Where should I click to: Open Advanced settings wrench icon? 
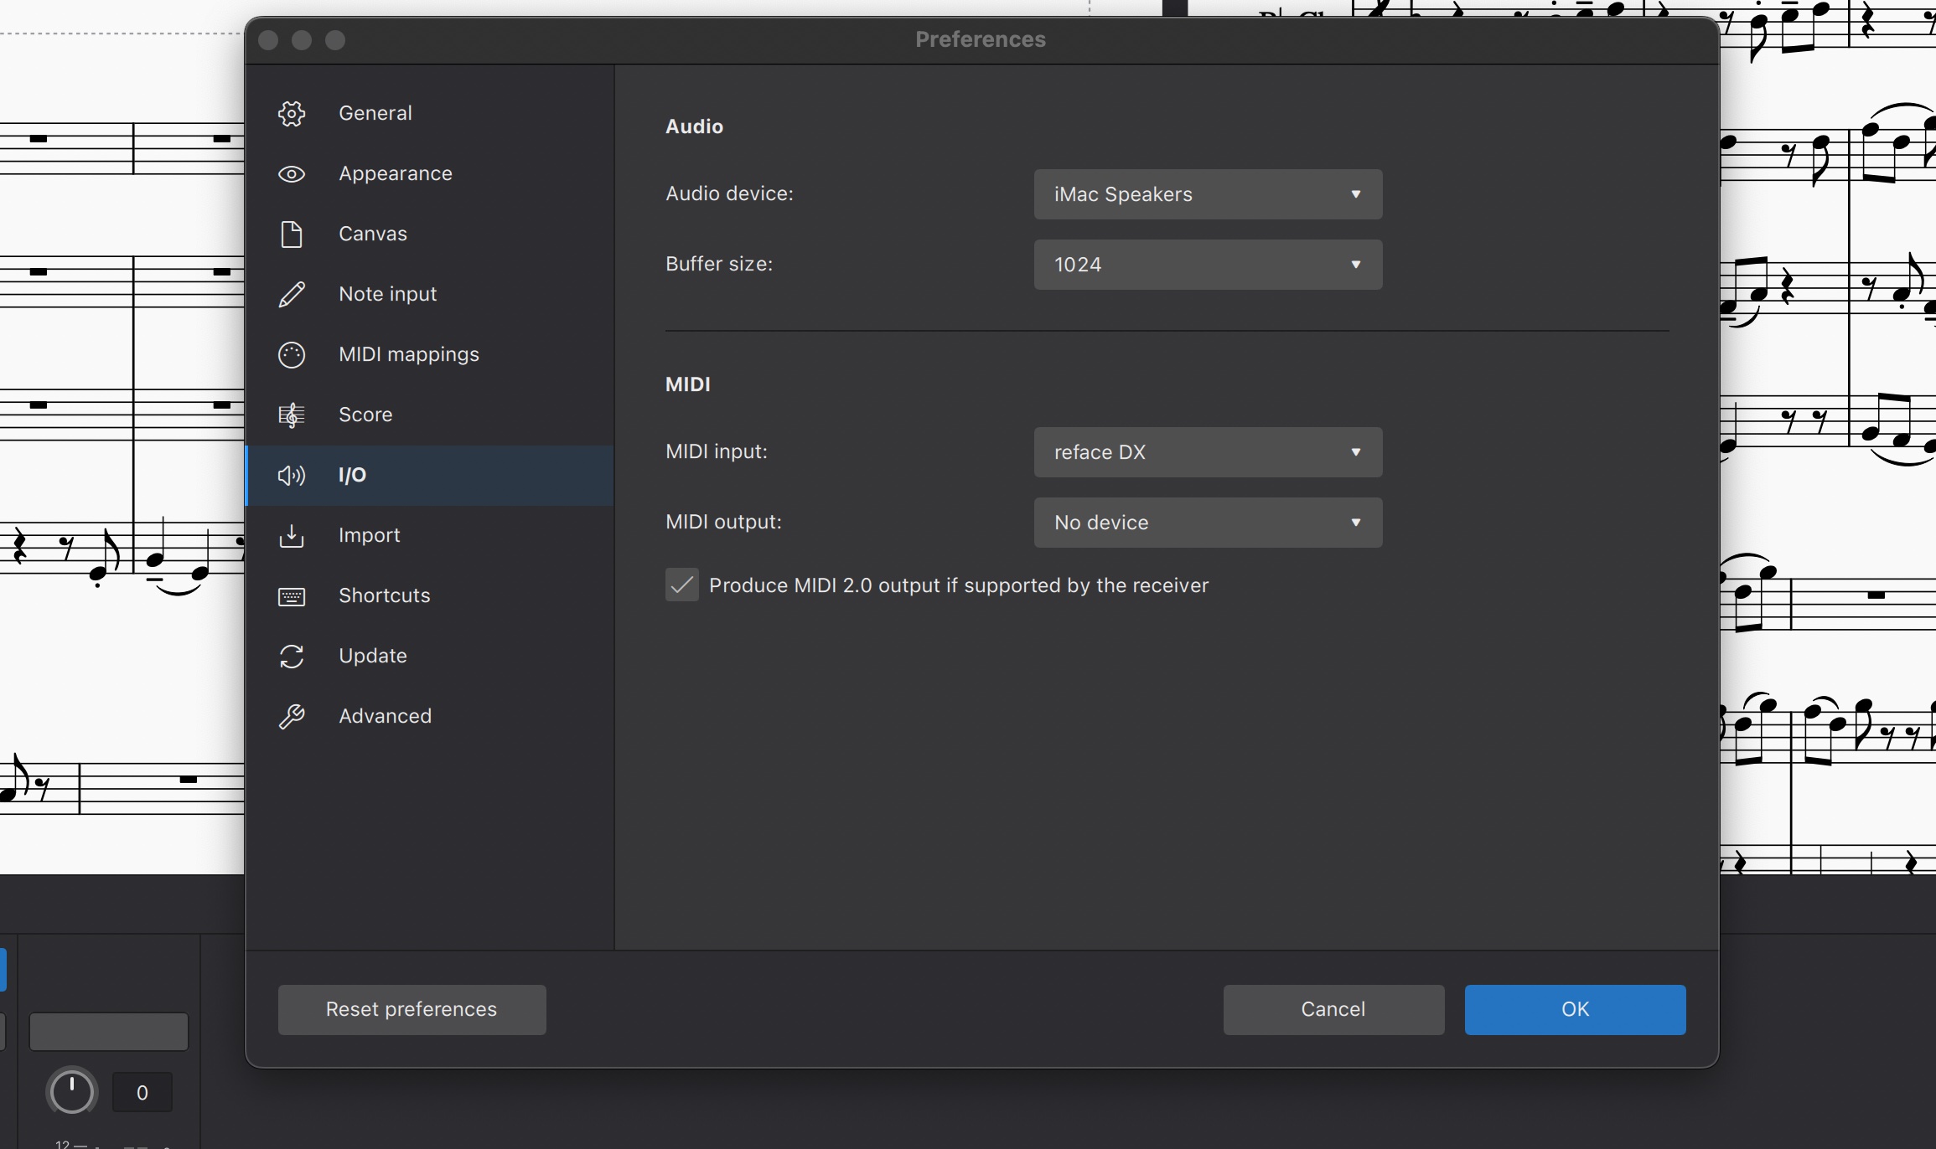(292, 716)
